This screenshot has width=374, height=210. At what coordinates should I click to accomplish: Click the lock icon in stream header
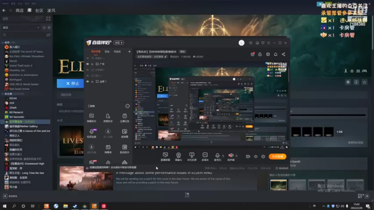pyautogui.click(x=260, y=54)
